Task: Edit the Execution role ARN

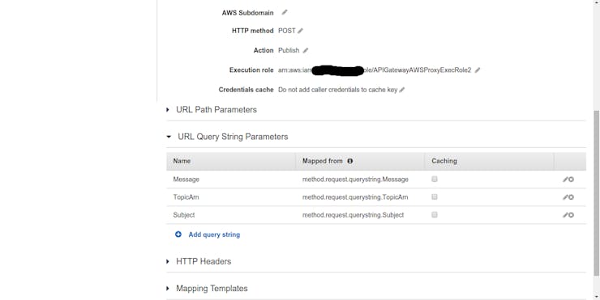Action: pyautogui.click(x=478, y=70)
